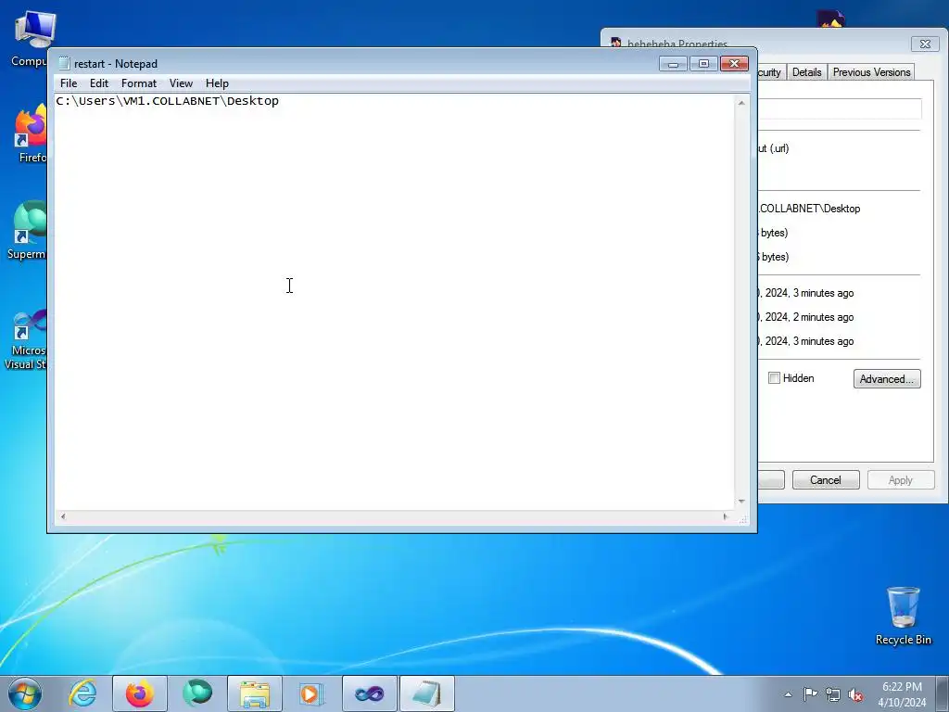Click Notepad taskbar button
The image size is (949, 712).
coord(426,693)
